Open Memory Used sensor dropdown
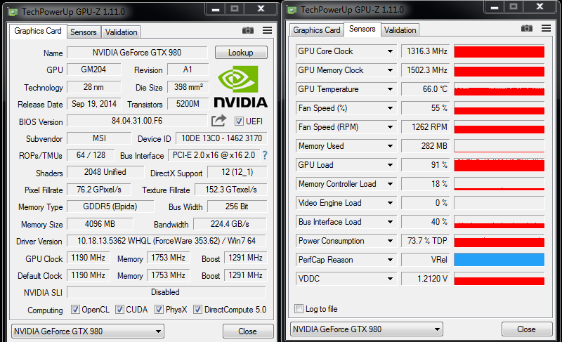 point(390,146)
